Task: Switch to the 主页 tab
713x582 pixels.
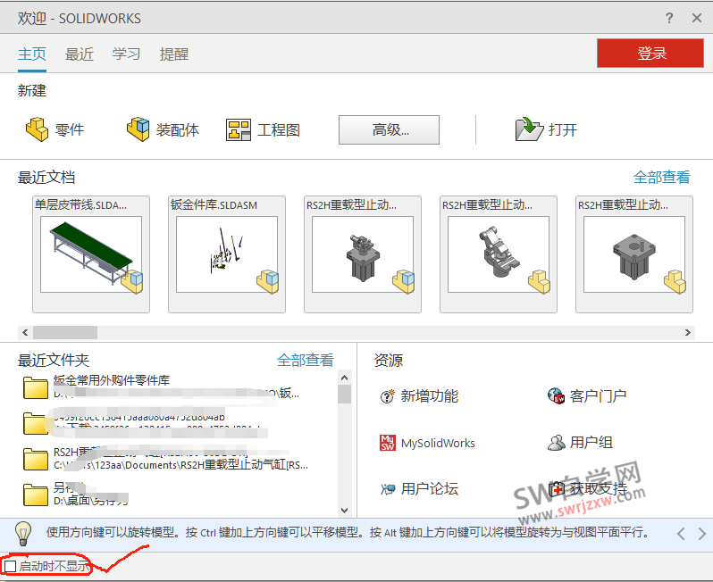Action: click(x=32, y=54)
